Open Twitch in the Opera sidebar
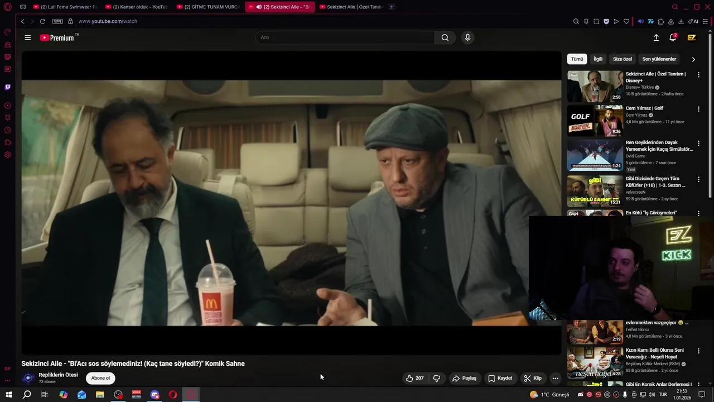Viewport: 714px width, 402px height. pos(7,87)
